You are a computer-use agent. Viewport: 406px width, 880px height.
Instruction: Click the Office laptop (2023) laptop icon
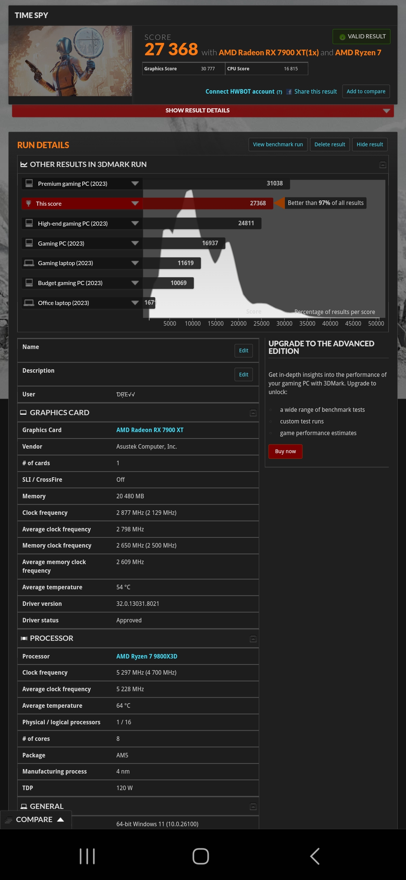[29, 303]
